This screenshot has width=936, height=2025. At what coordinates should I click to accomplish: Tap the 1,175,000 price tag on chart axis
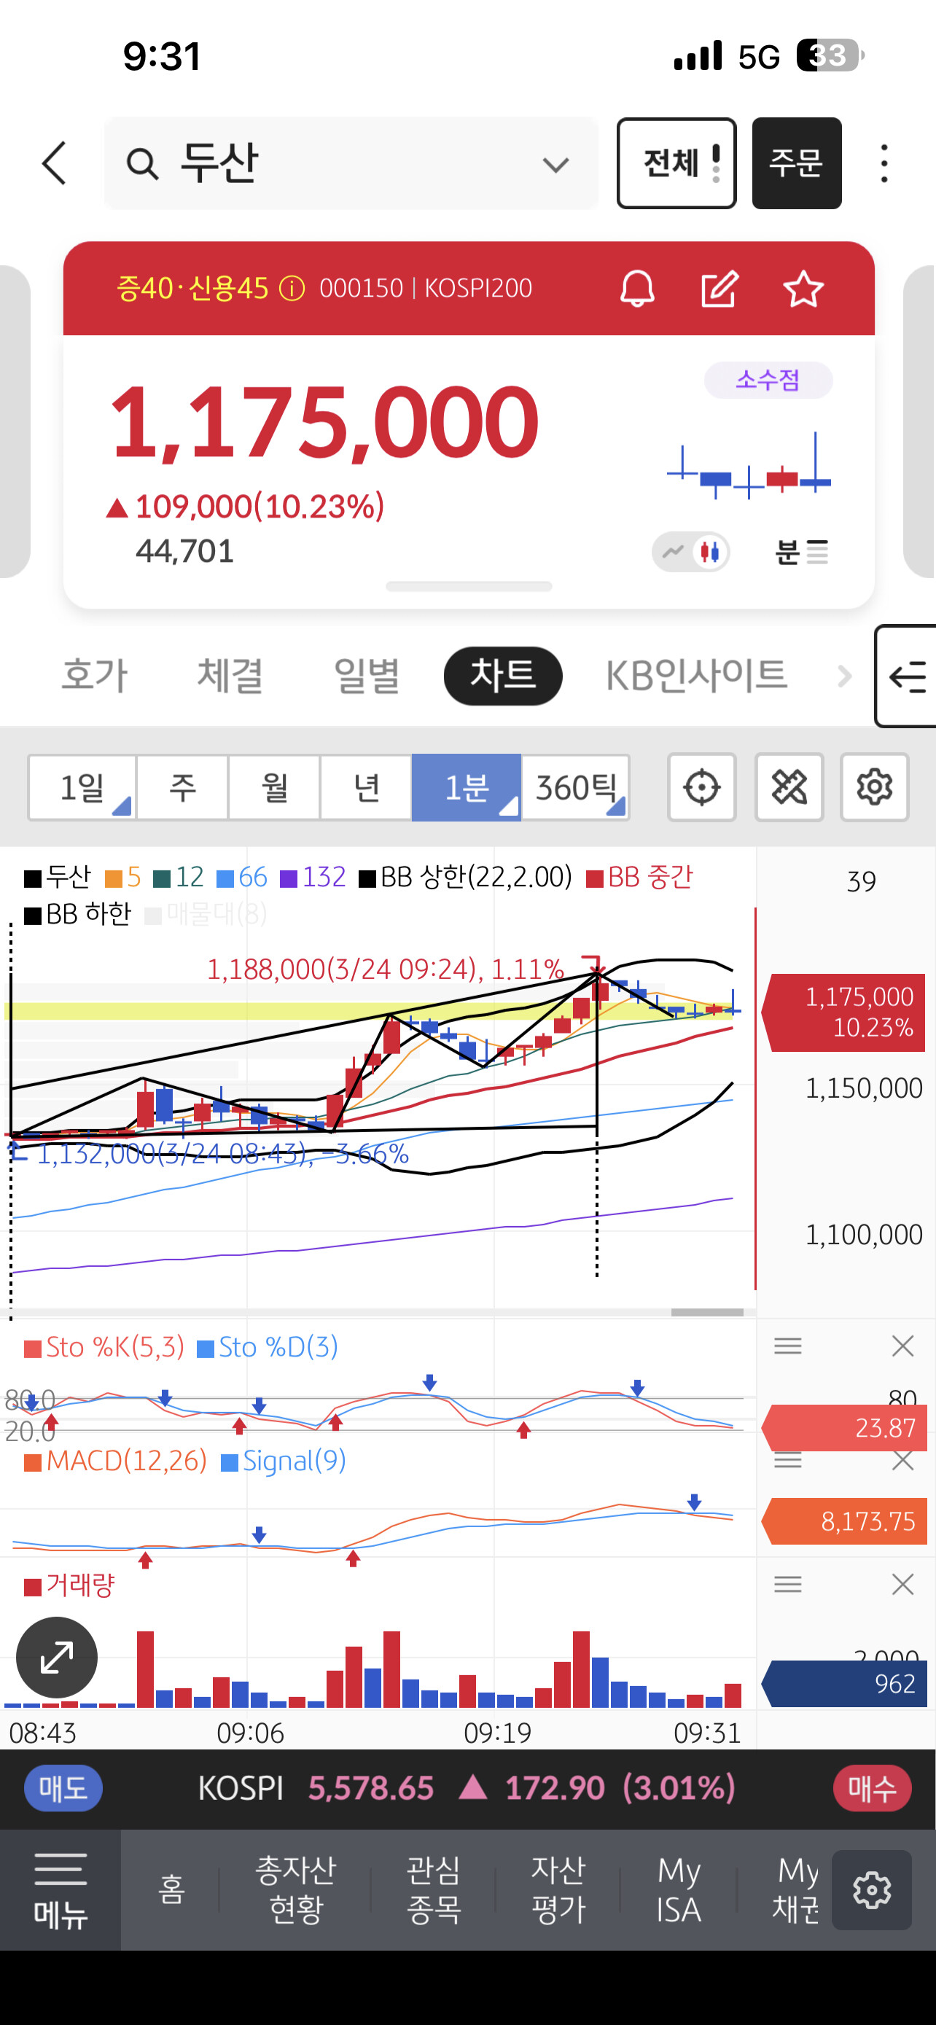(x=844, y=1012)
